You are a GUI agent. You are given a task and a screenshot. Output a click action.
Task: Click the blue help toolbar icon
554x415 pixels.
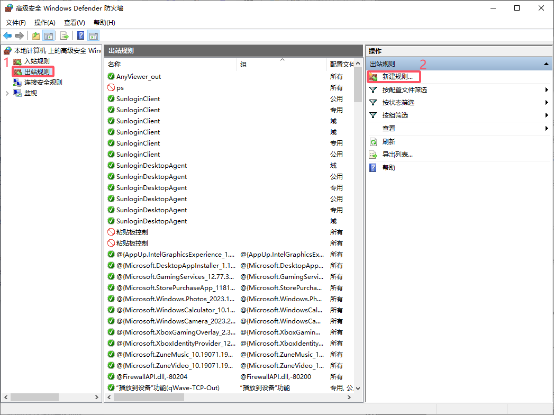coord(80,35)
